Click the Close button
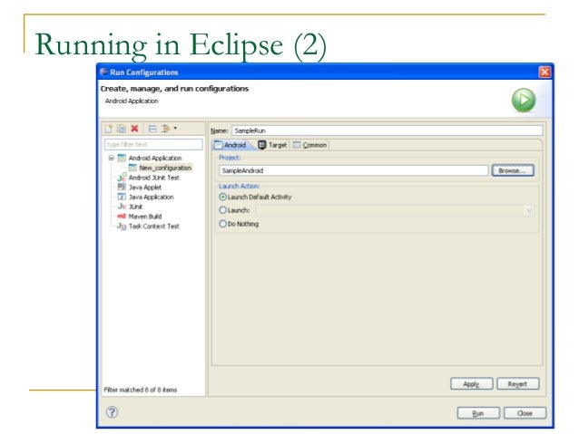This screenshot has height=434, width=579. tap(525, 413)
